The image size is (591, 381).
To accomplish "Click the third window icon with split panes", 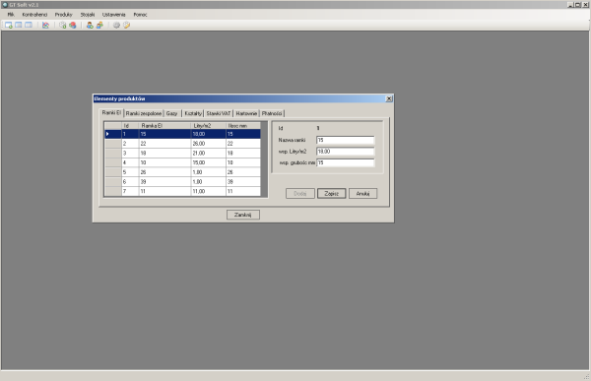I will (29, 25).
